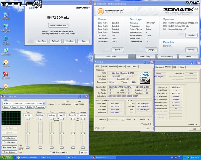
Task: Click Save As in the Score window
Action: 41,41
